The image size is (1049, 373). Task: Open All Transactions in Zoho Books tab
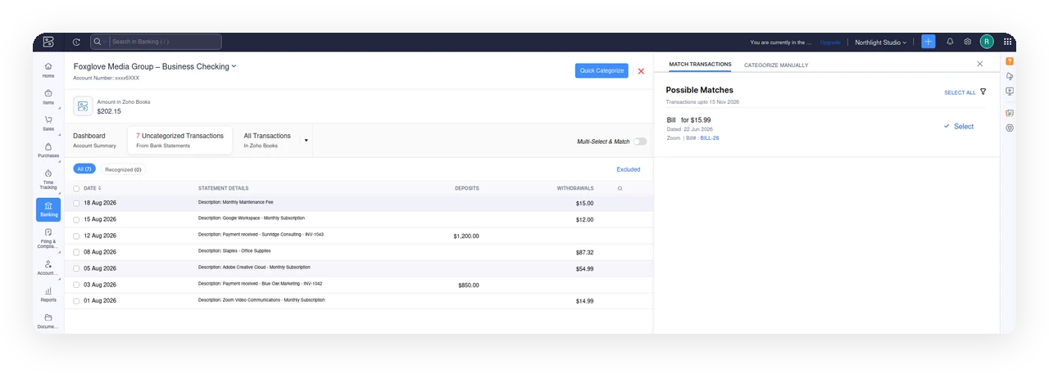(267, 140)
